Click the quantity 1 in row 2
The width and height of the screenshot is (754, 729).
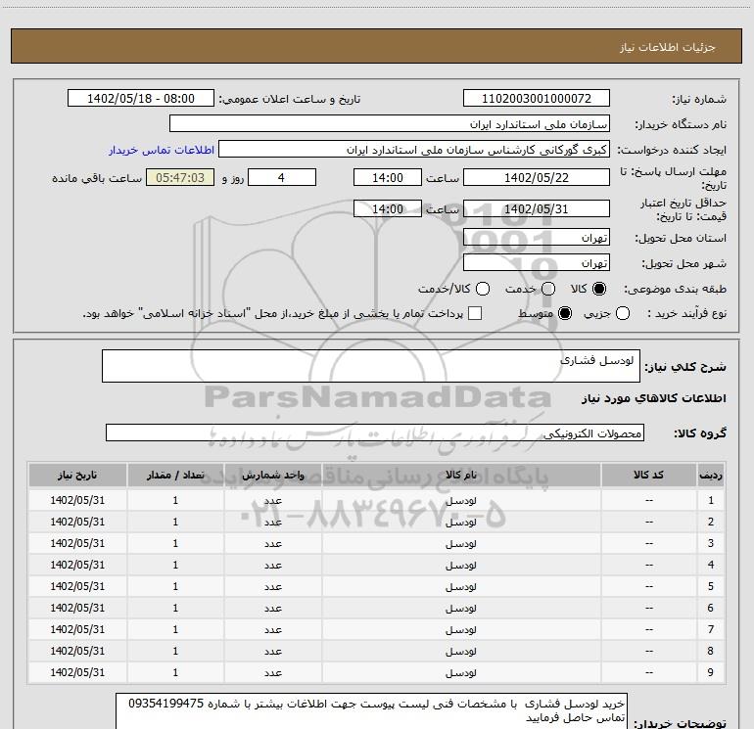click(175, 522)
